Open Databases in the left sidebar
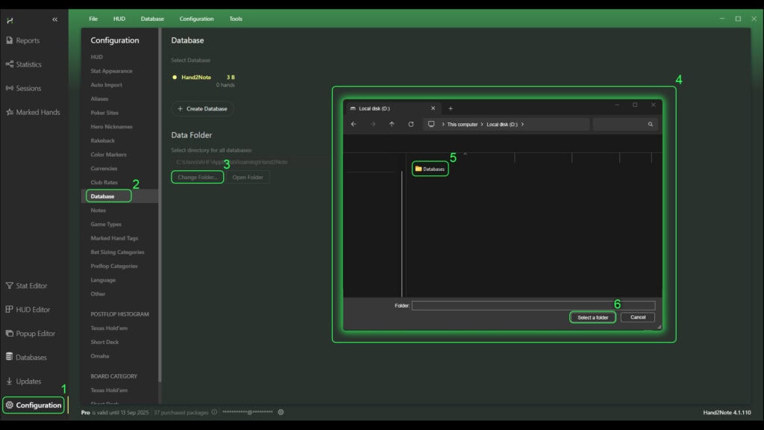 [x=26, y=358]
